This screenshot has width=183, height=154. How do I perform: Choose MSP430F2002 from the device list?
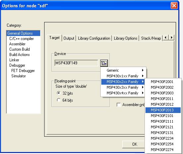(163, 87)
